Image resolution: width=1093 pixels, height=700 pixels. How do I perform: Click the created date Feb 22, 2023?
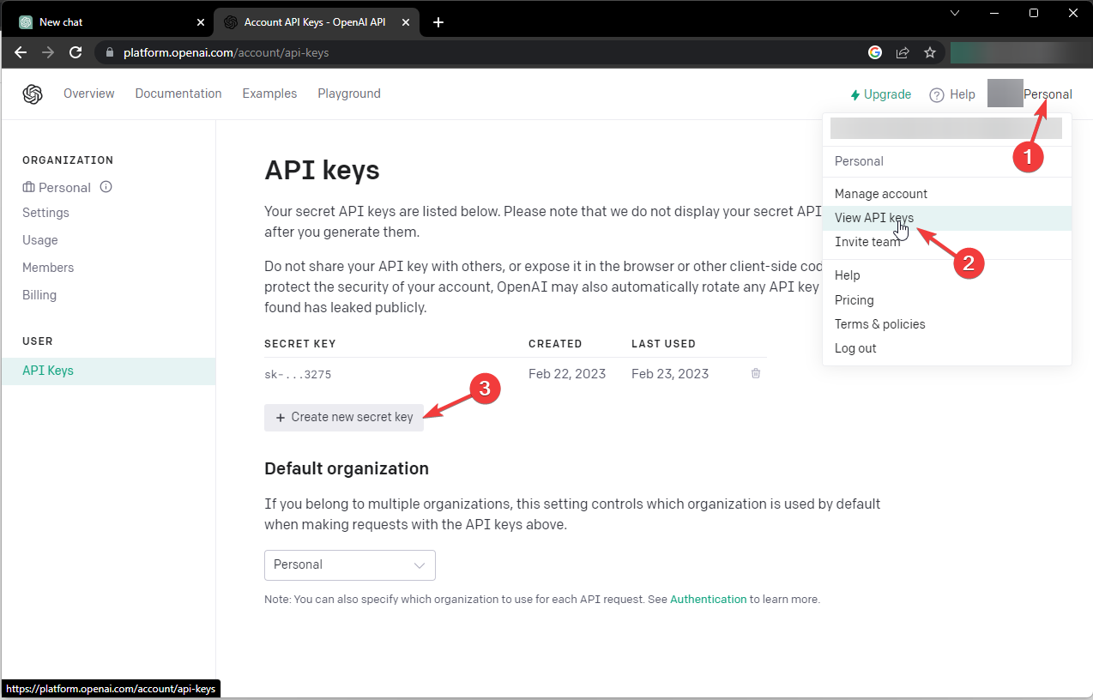[x=567, y=374]
